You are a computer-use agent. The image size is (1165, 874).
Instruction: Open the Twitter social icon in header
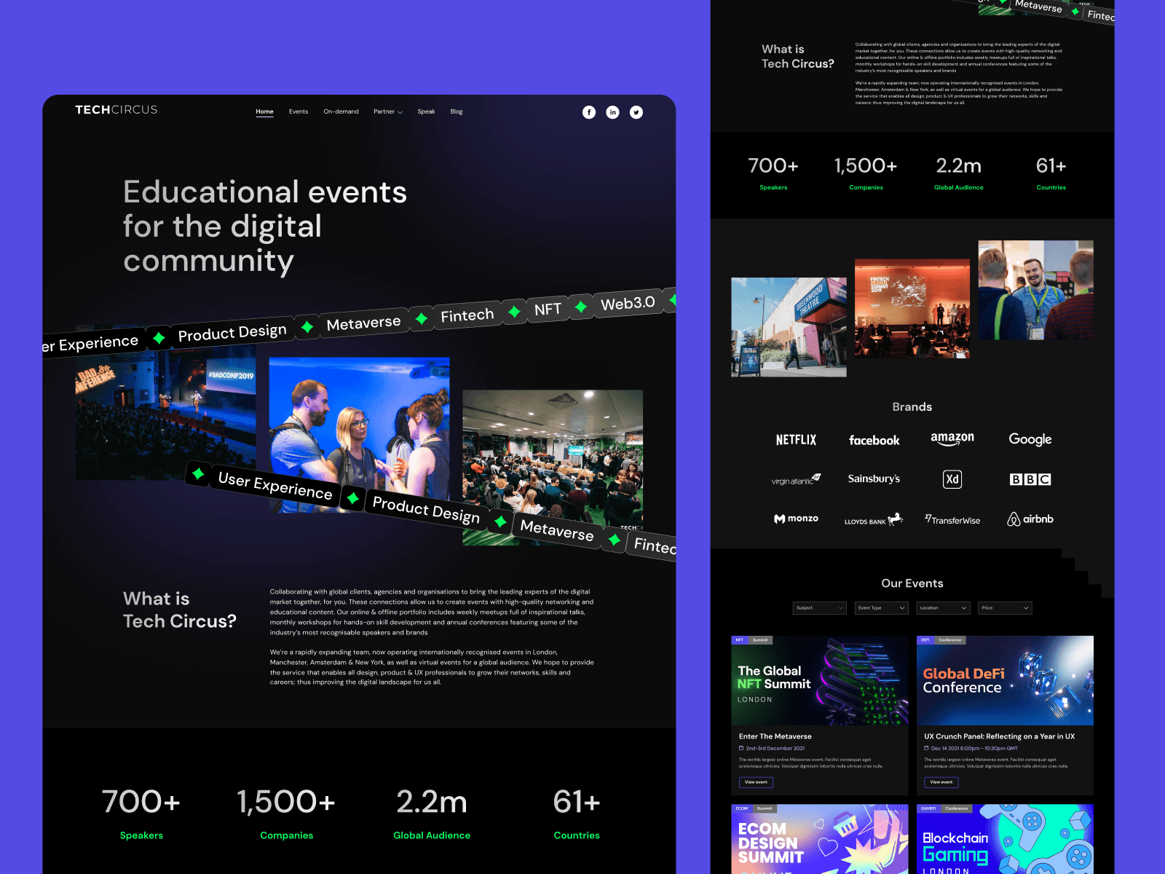tap(636, 112)
